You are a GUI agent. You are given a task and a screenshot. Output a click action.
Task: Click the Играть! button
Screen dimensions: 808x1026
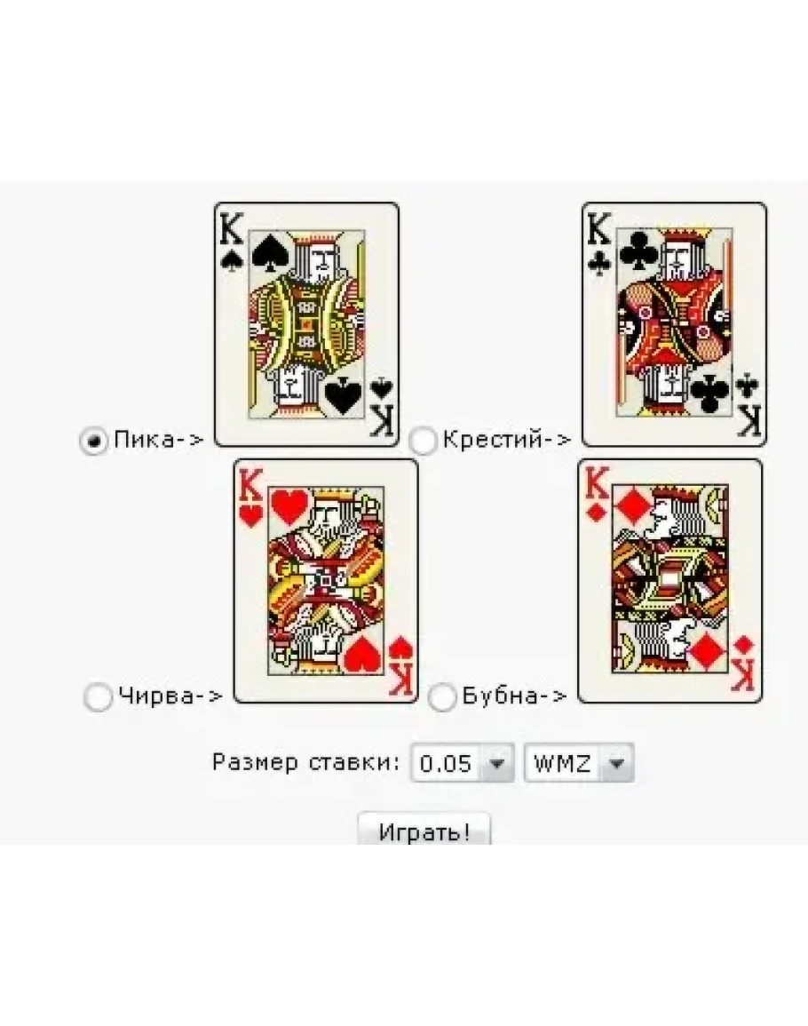click(x=424, y=830)
